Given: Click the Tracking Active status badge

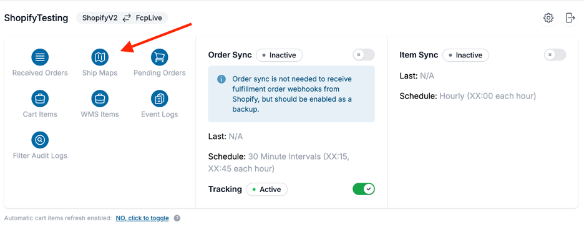Looking at the screenshot, I should click(x=266, y=190).
